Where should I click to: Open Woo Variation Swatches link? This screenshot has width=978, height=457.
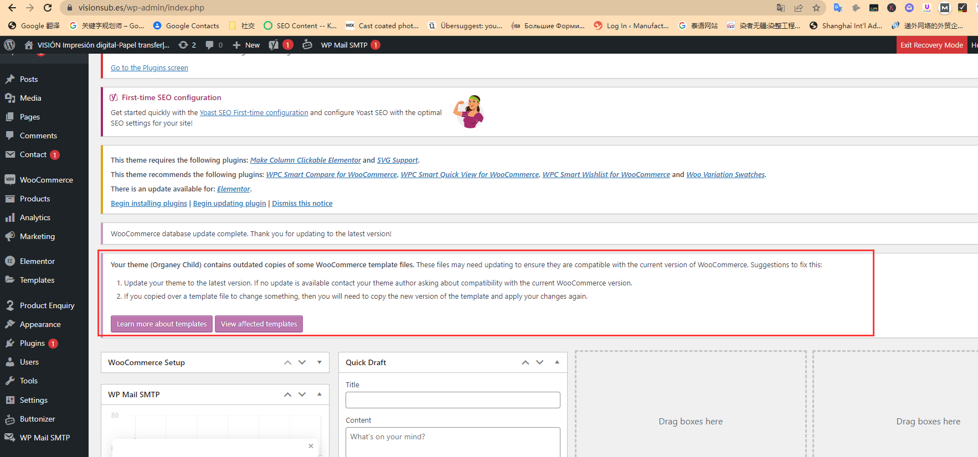[x=725, y=174]
